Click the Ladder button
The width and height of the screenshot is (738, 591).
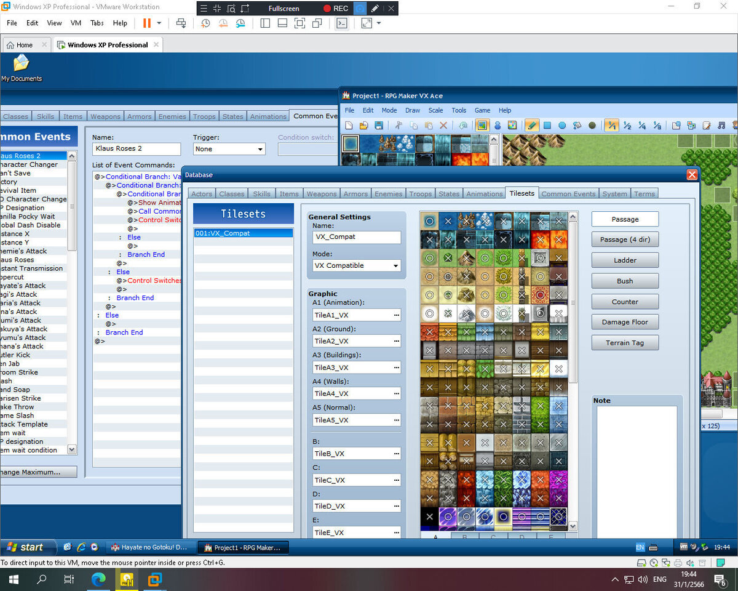coord(625,260)
